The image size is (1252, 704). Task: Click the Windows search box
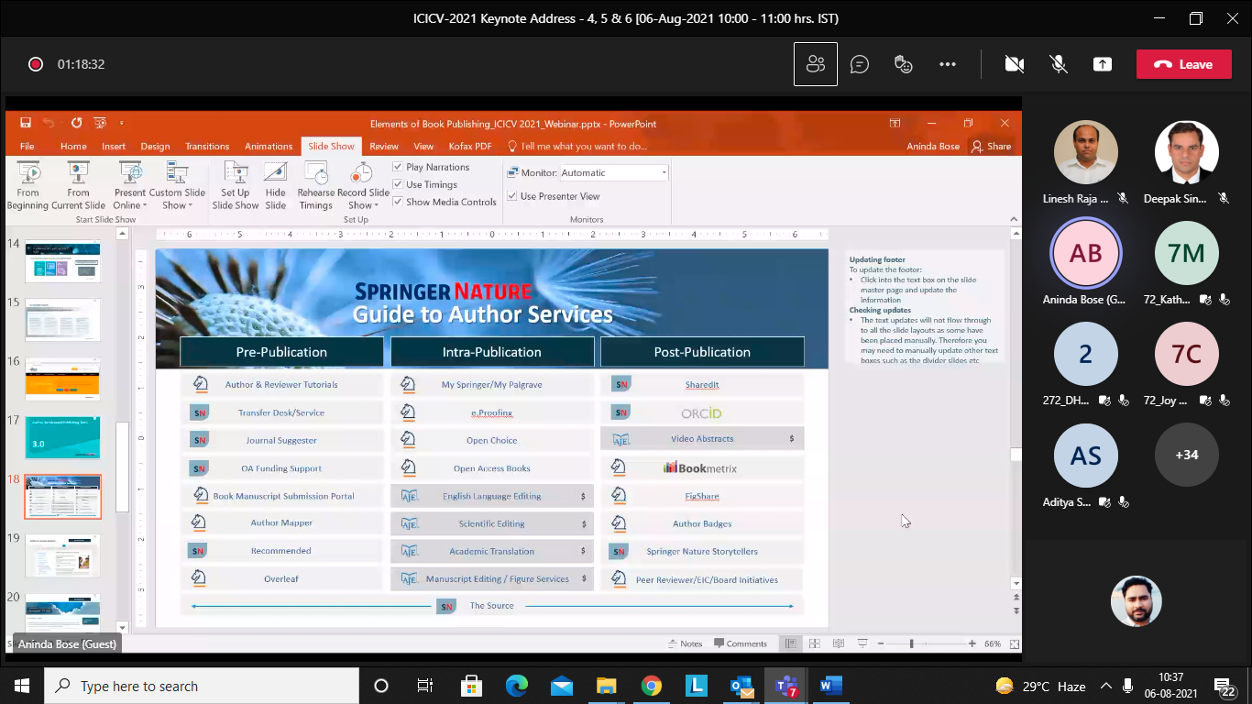[202, 686]
